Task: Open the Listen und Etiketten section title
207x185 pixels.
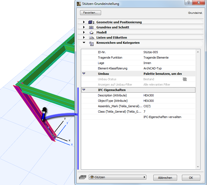Action: pos(112,38)
